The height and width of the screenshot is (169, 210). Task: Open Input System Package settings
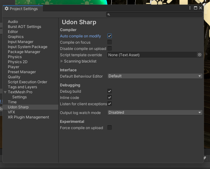pyautogui.click(x=28, y=47)
